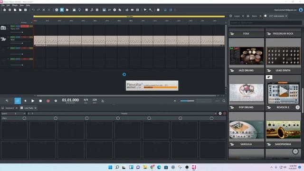Viewport: 304px width, 171px height.
Task: Toggle the green Solo button on the second track
Action: pyautogui.click(x=13, y=37)
